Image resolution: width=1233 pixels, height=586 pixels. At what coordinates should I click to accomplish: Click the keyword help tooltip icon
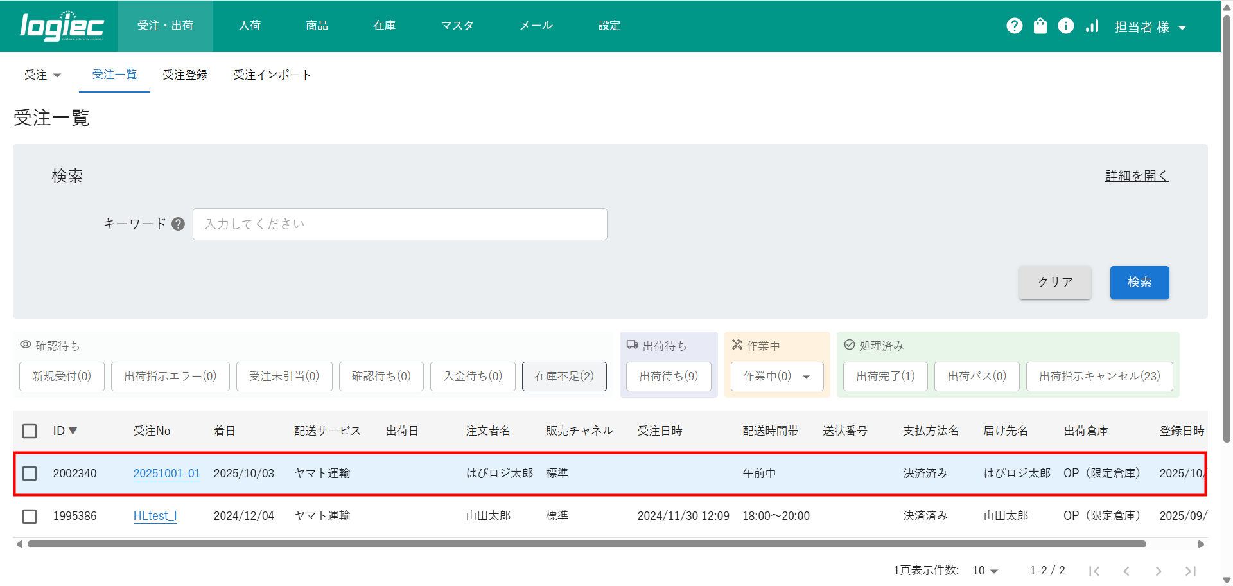coord(179,224)
